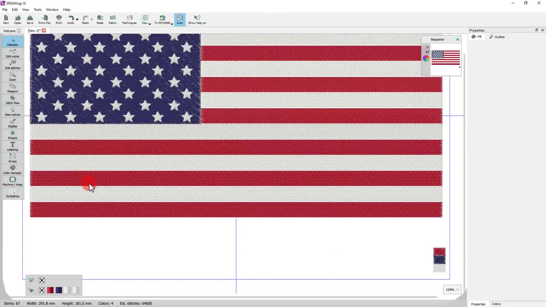Choose the Edit stitches tool

(13, 65)
